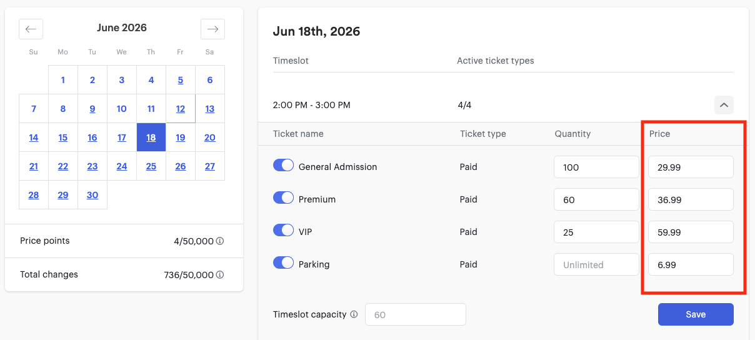
Task: Click General Admission quantity field
Action: tap(596, 167)
